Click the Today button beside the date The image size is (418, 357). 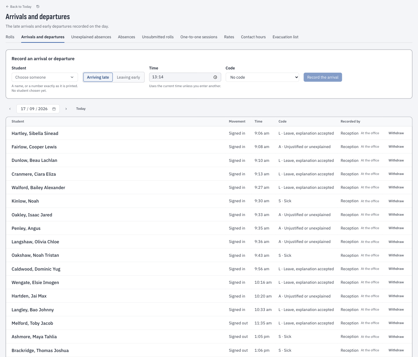(x=81, y=109)
